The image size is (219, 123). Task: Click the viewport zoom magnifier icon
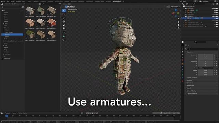coord(179,18)
